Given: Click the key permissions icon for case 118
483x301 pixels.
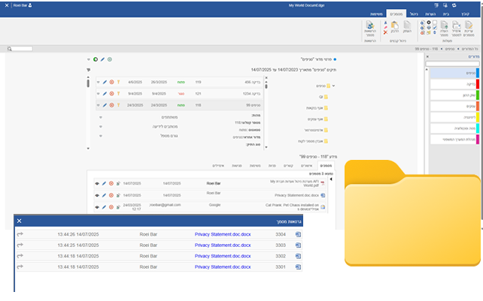Looking at the screenshot, I should point(119,105).
